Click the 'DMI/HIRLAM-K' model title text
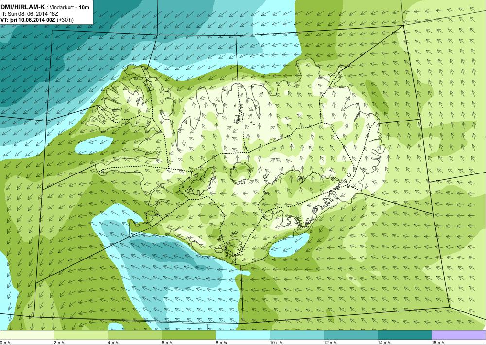Image resolution: width=486 pixels, height=345 pixels. point(23,7)
